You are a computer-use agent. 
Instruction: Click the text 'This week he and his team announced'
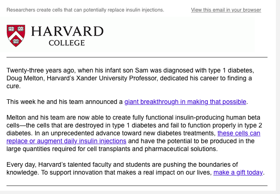65,102
